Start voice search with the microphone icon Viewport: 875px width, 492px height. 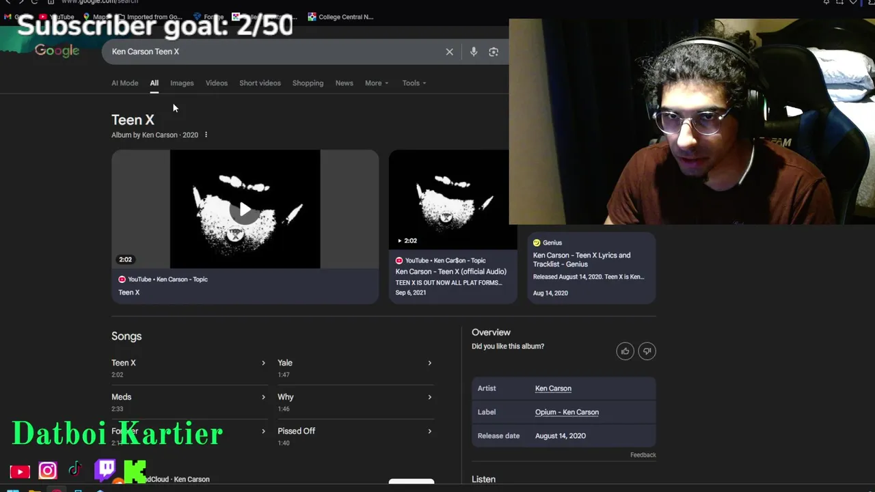[x=473, y=52]
